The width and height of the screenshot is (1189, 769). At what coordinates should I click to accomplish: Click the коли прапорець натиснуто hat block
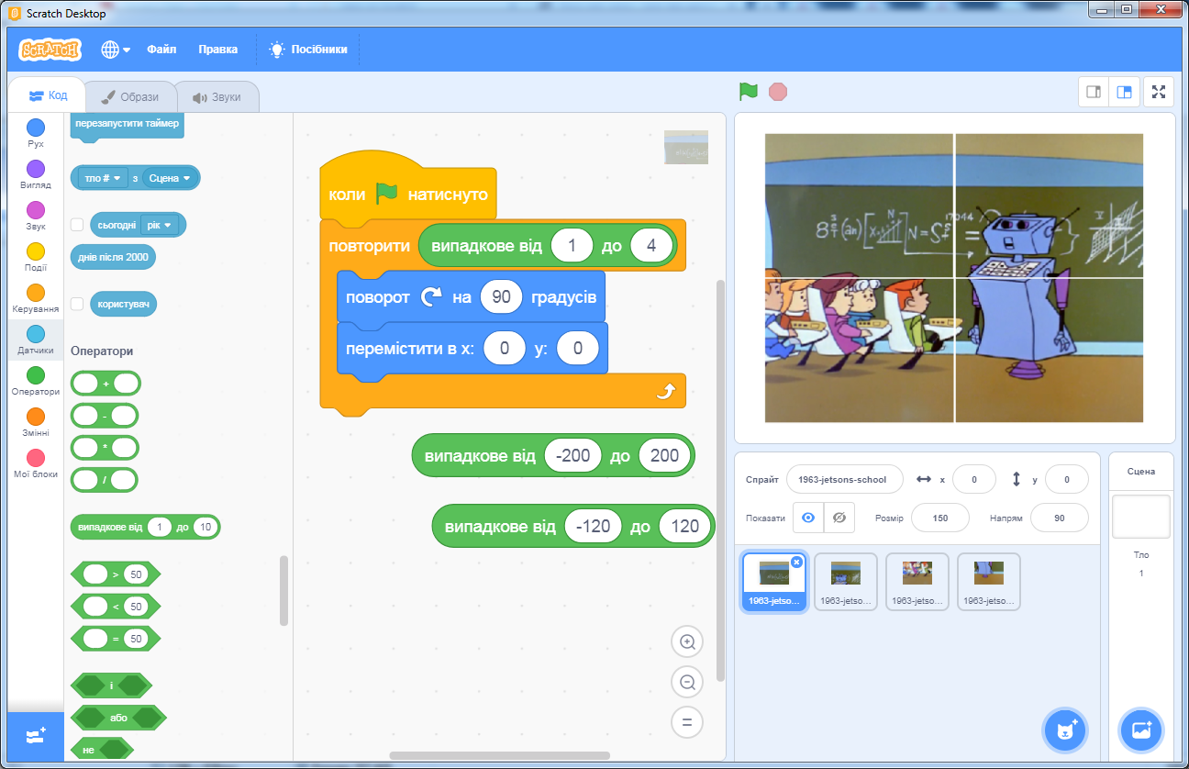pos(408,188)
